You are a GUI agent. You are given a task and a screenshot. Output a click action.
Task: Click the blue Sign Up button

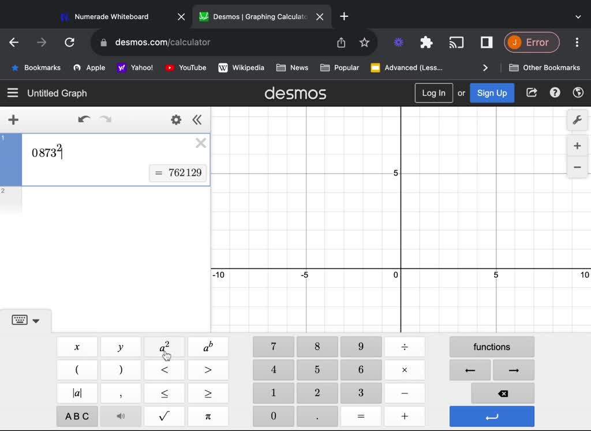pyautogui.click(x=492, y=93)
